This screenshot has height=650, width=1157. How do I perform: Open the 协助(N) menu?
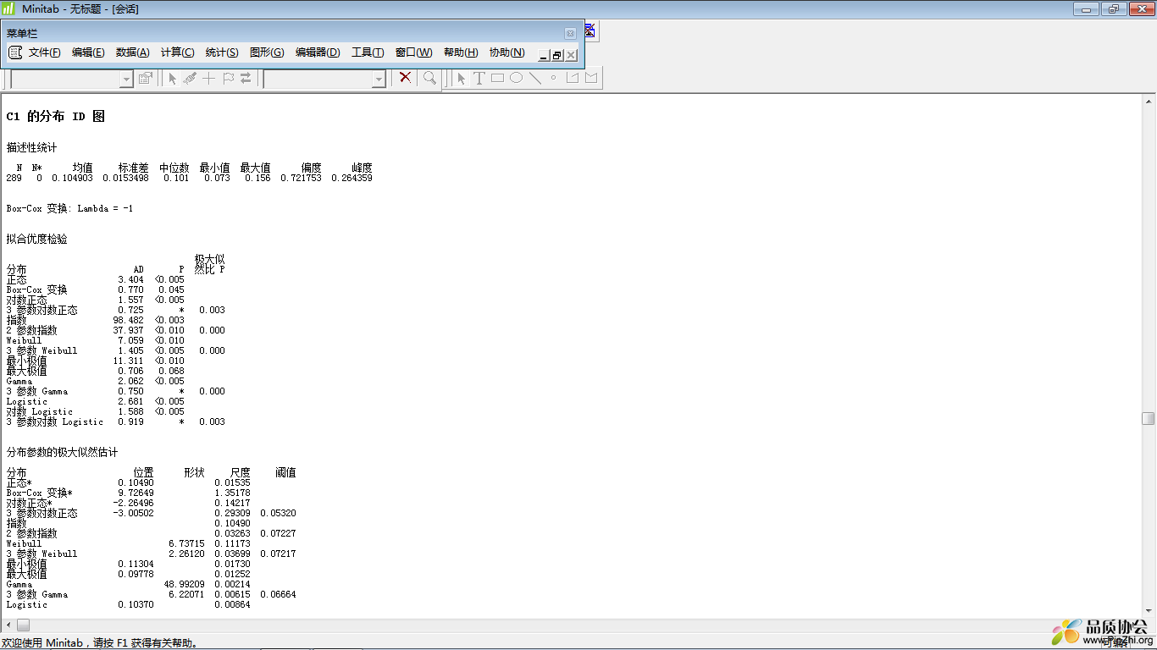[507, 52]
